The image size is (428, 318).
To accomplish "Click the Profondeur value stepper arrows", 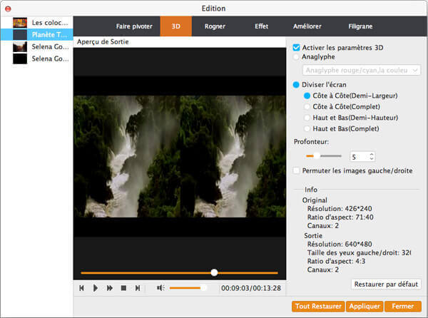I will point(371,156).
